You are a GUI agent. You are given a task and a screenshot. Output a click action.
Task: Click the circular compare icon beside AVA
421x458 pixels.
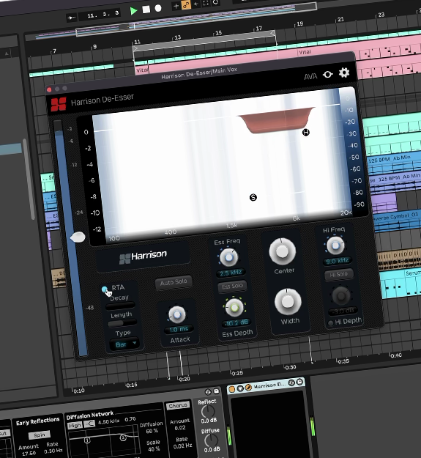coord(327,75)
